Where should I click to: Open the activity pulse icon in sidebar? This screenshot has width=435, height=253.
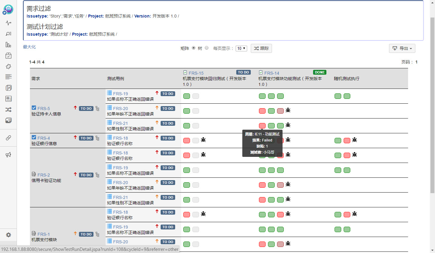coord(8,23)
